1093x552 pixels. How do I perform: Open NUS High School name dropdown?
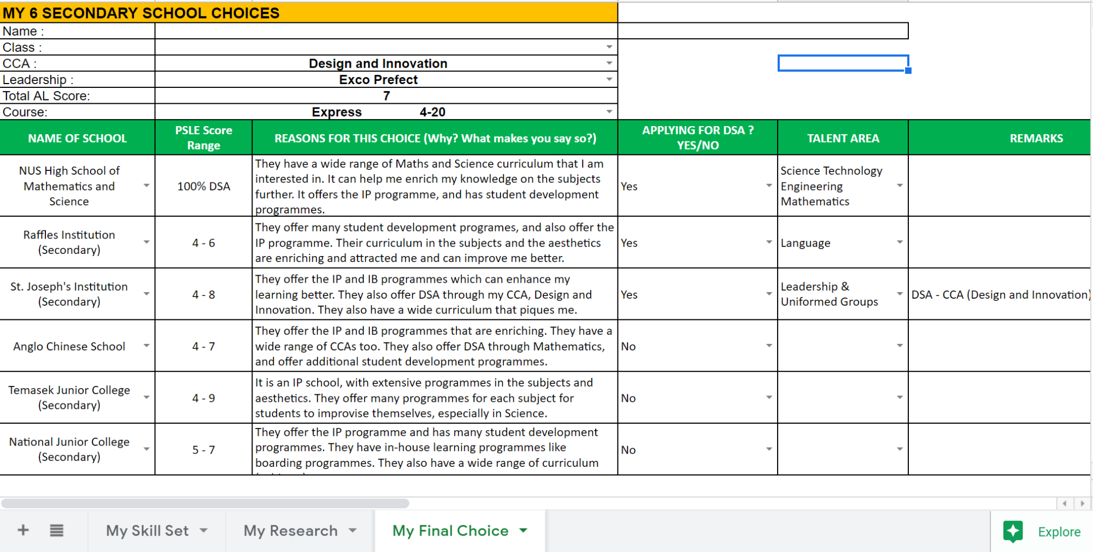point(146,186)
